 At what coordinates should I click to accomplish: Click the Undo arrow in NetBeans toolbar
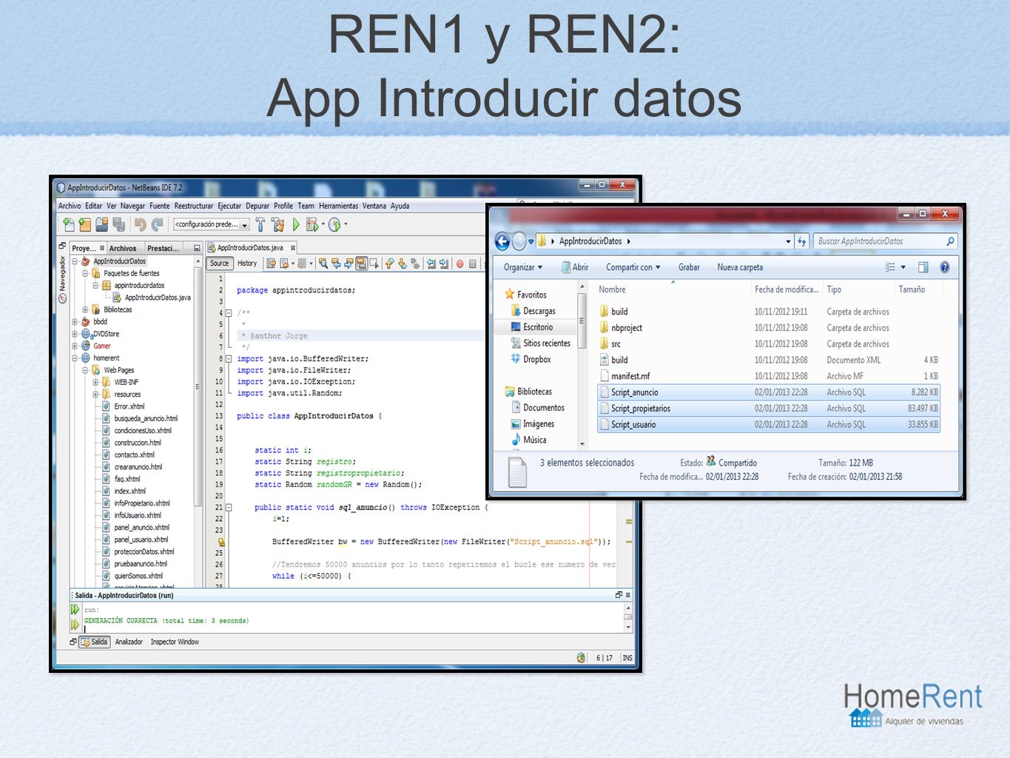[140, 224]
